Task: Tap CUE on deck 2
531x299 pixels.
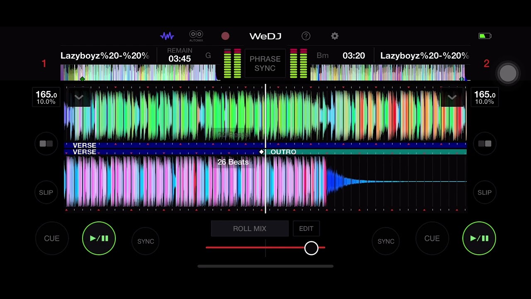Action: [432, 238]
